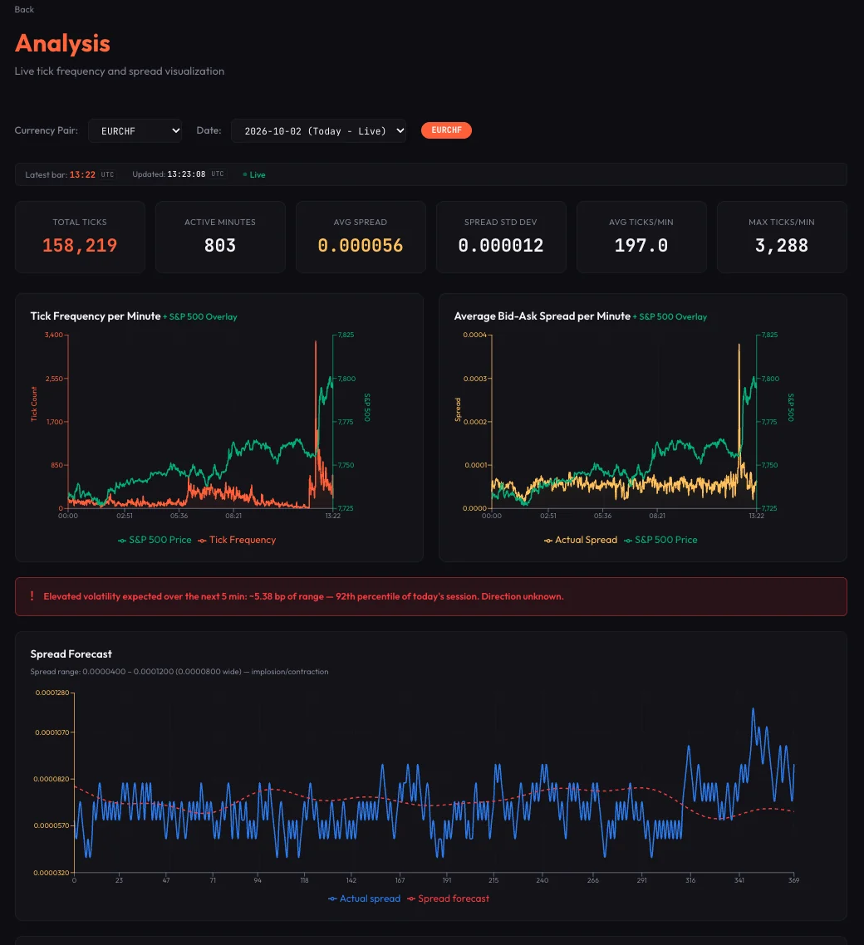Click the S&P 500 Overlay label beside Bid-Ask Spread title
Screen dimensions: 864x945
tap(670, 317)
